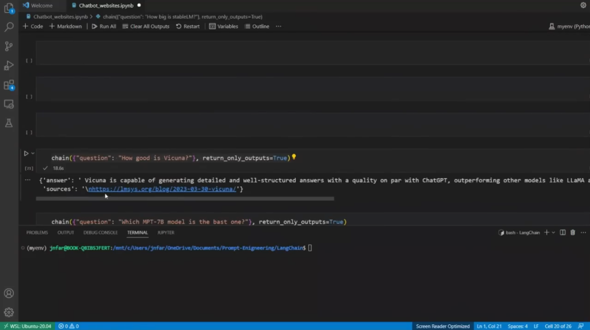
Task: Expand the run options arrow beside cell play button
Action: (x=33, y=153)
